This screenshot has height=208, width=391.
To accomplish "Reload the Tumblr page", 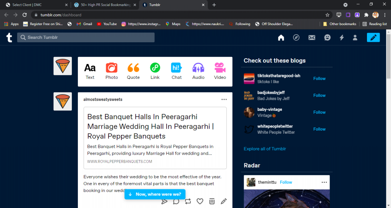I will (x=24, y=15).
